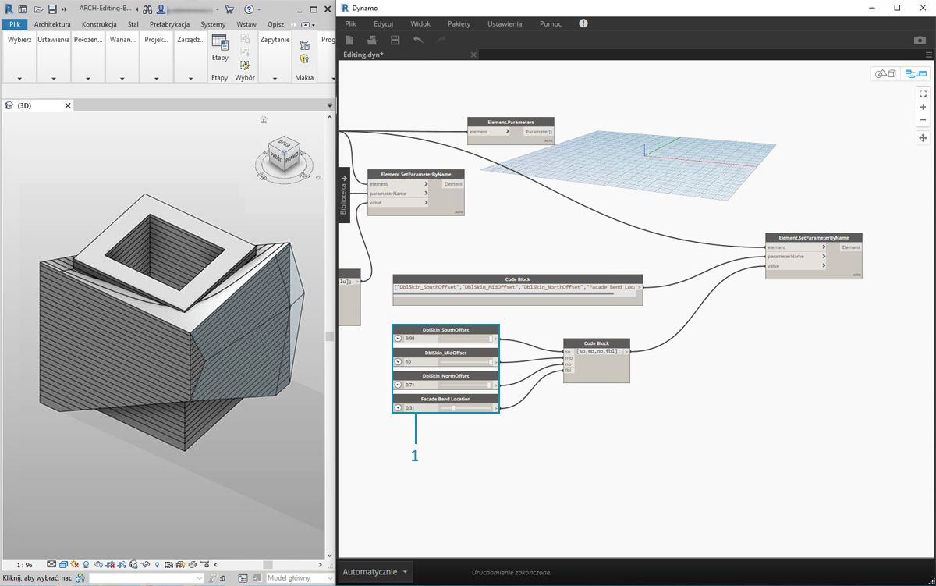Screen dimensions: 936x586
Task: Save the Revit project from quick access toolbar
Action: coord(52,9)
